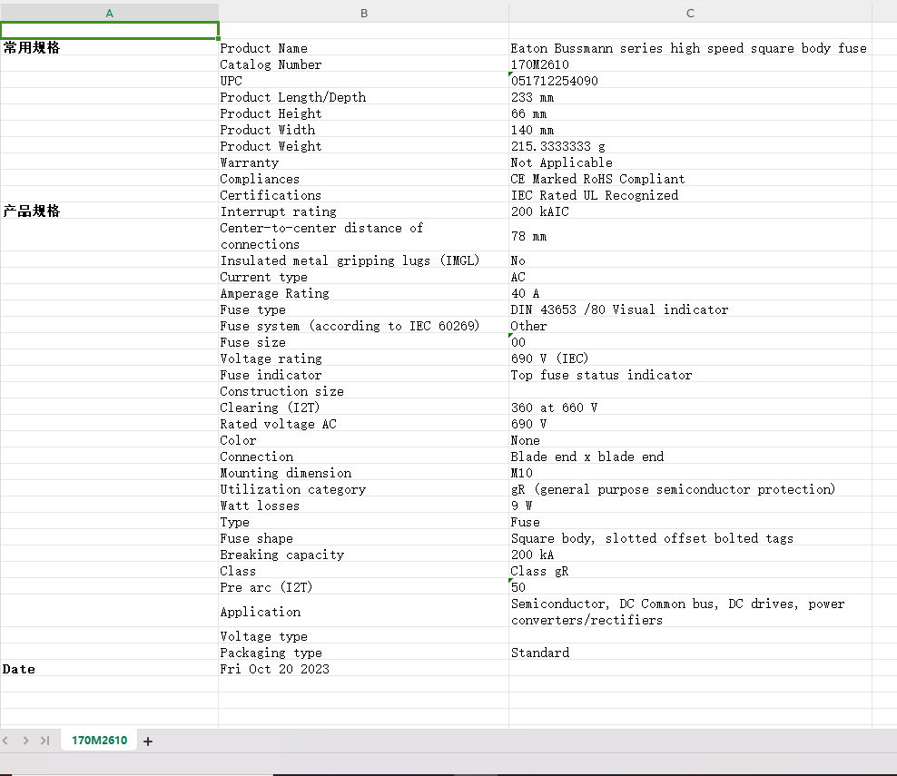Select IEC Rated UL Recognized cell
The height and width of the screenshot is (776, 897).
click(690, 194)
